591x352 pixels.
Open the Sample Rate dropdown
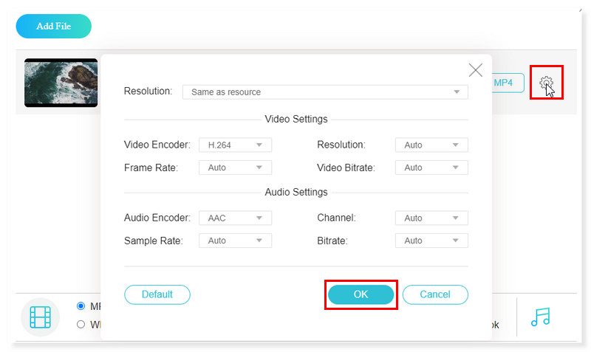coord(235,241)
